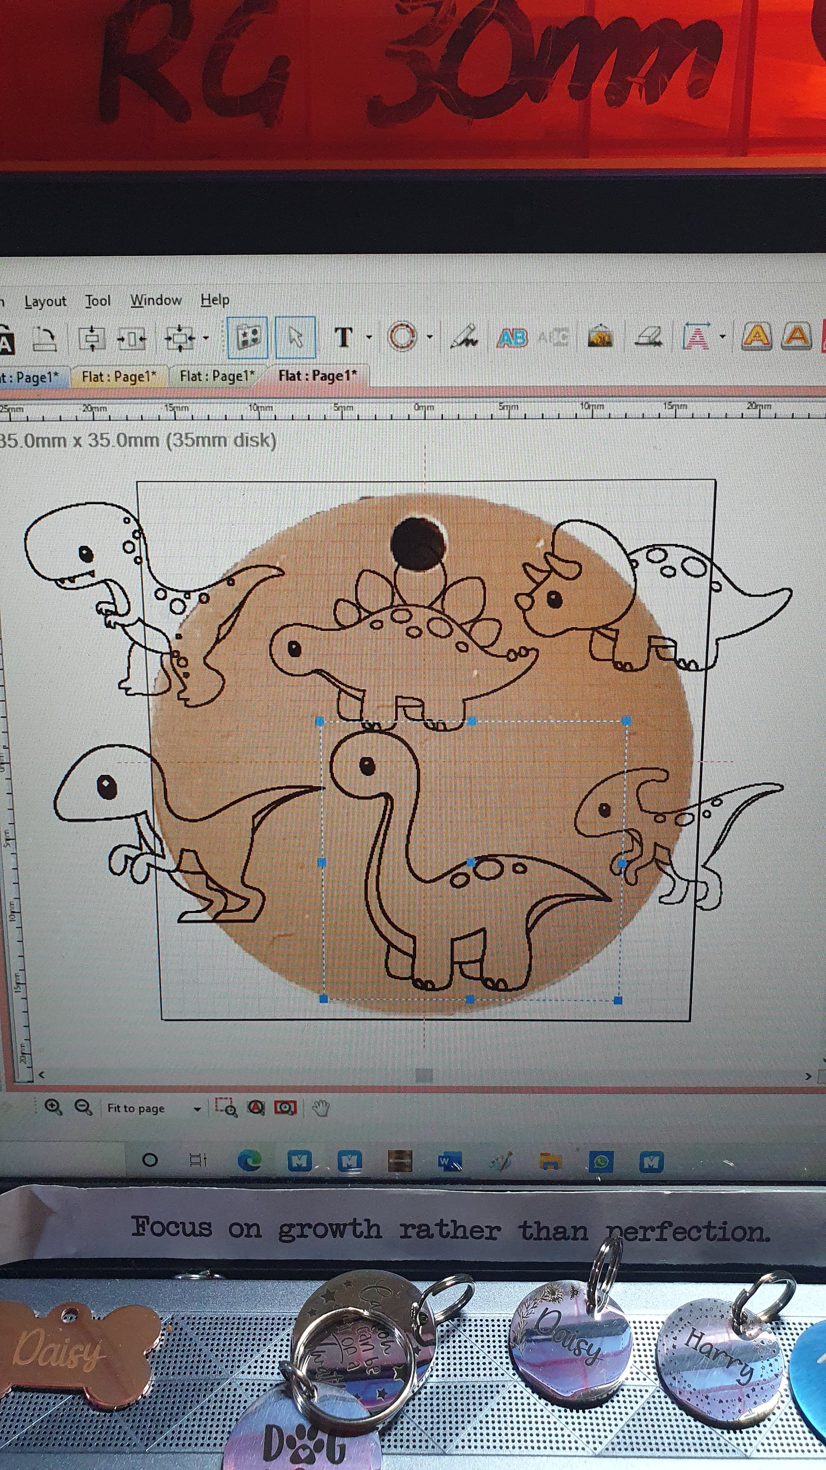826x1470 pixels.
Task: Click the eraser tool icon
Action: 649,336
